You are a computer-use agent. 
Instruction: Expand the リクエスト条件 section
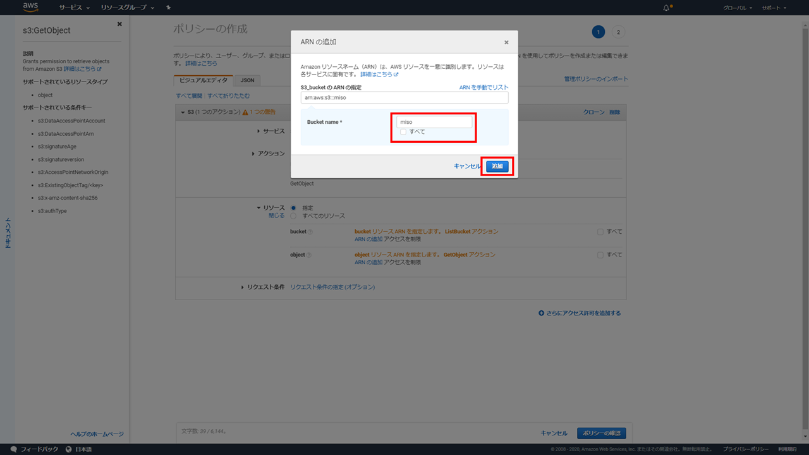(x=243, y=287)
